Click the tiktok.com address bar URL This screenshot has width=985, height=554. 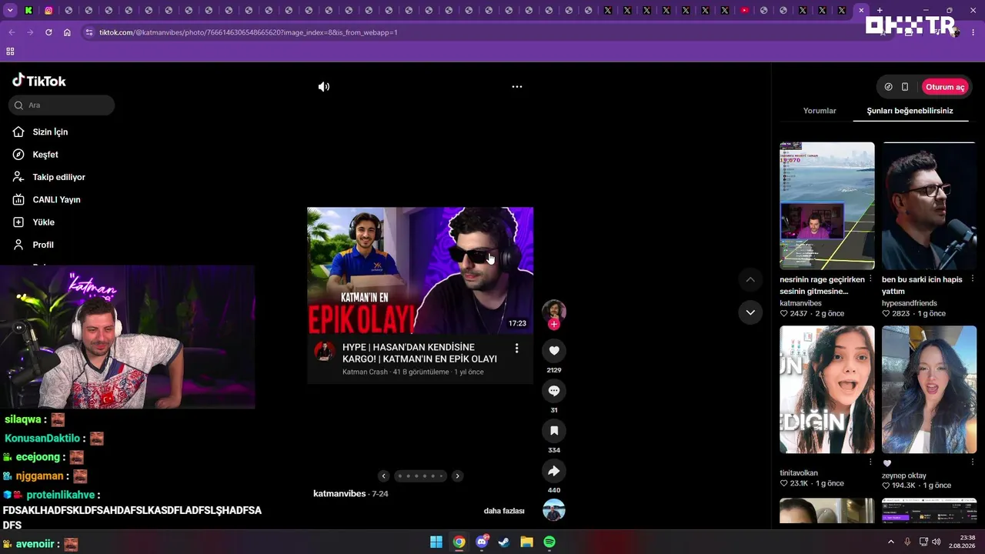(248, 32)
